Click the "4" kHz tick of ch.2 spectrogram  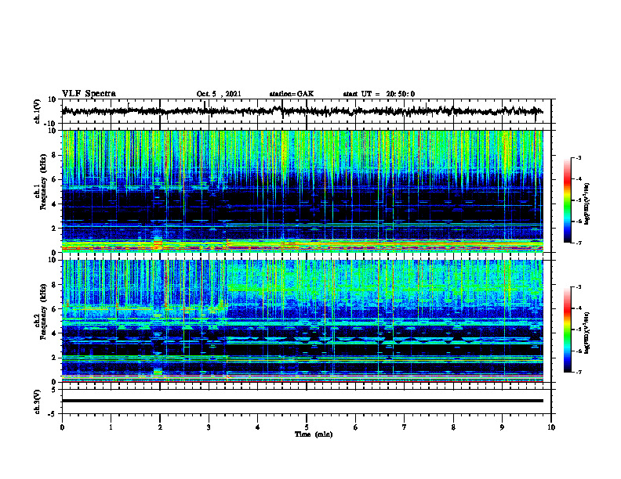tap(54, 333)
